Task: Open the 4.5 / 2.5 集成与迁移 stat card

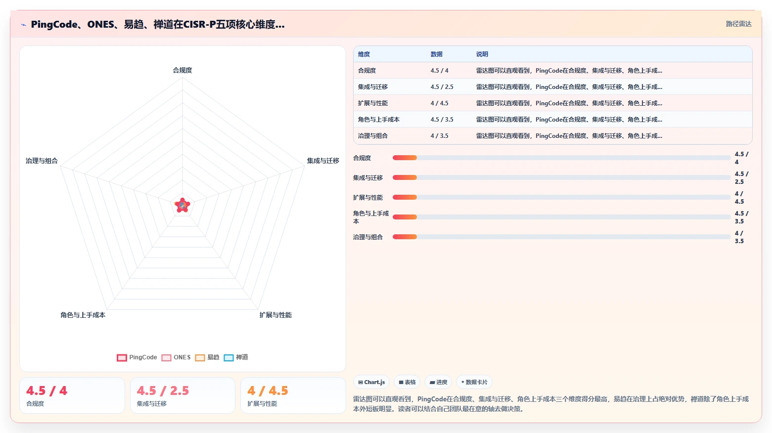Action: (182, 395)
